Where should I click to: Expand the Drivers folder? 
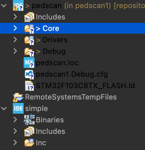(15, 40)
